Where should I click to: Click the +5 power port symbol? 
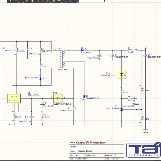146,47
